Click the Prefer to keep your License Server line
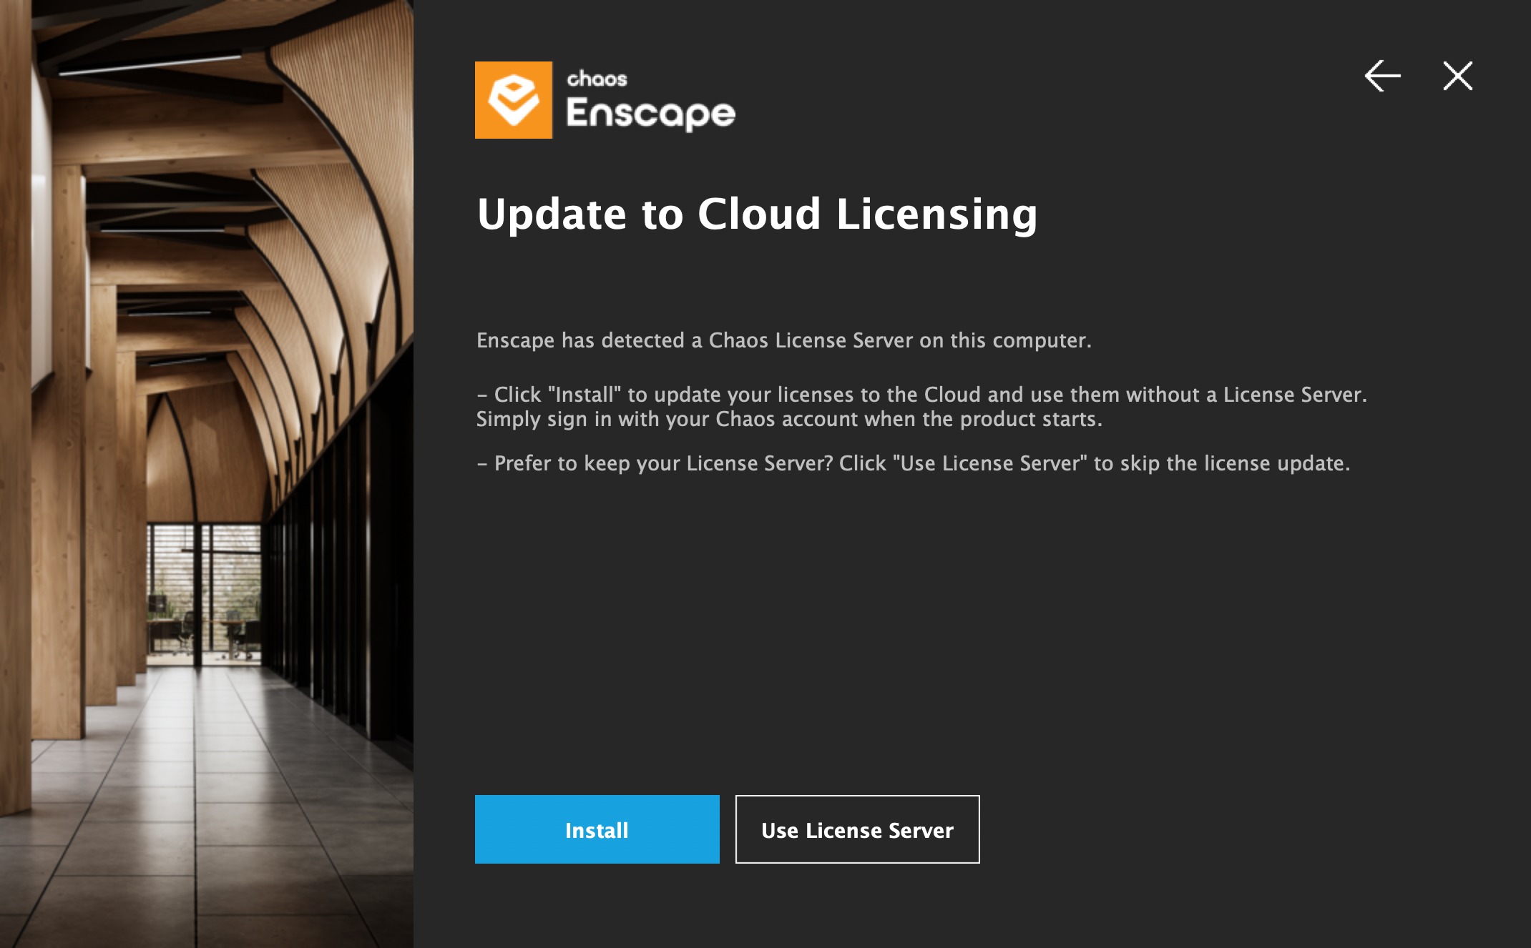This screenshot has width=1531, height=948. click(x=914, y=463)
